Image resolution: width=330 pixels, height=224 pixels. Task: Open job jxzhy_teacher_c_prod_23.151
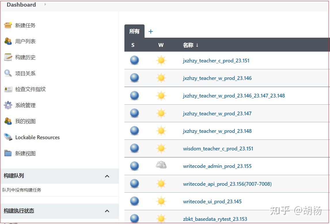[x=216, y=61]
